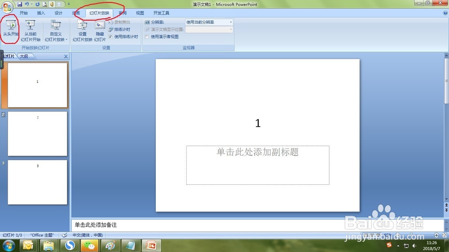Click Sogou input method tray icon
449x252 pixels.
(389, 245)
